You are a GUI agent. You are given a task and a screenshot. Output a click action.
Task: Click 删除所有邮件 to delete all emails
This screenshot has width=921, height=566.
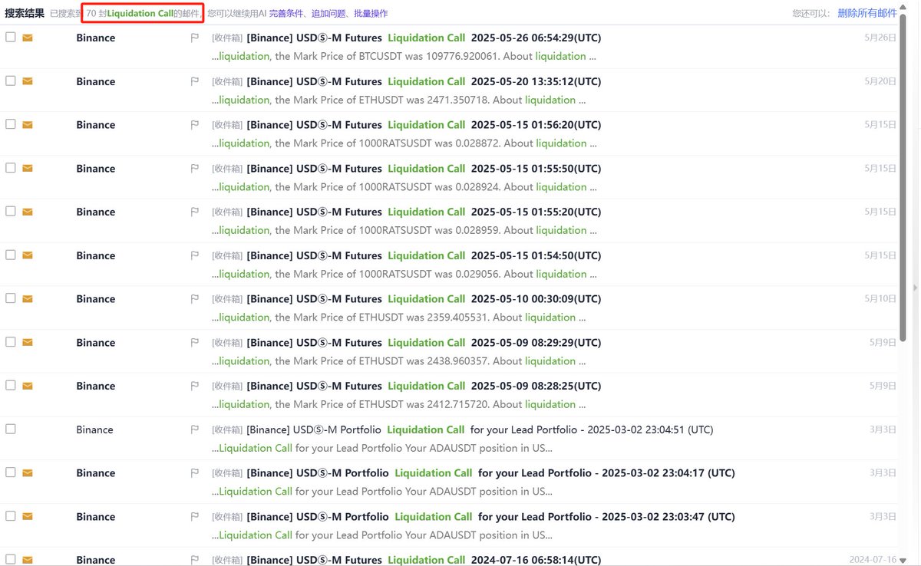(867, 13)
